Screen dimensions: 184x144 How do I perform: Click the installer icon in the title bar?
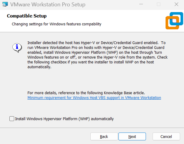[x=5, y=5]
